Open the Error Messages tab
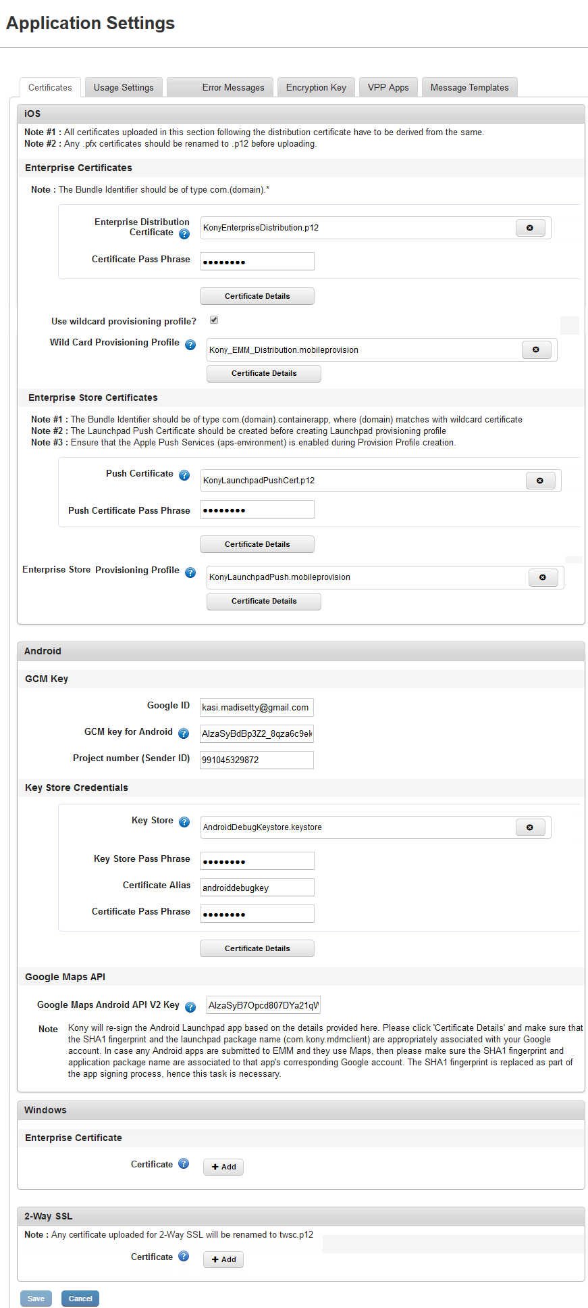This screenshot has height=1308, width=588. 220,87
